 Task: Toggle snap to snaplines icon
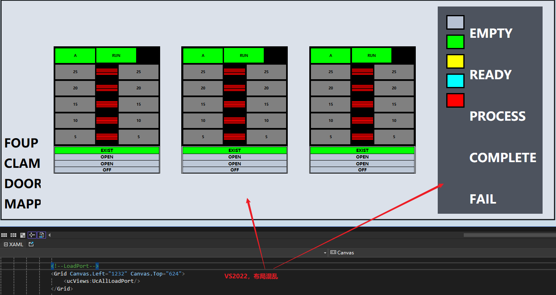pos(32,235)
